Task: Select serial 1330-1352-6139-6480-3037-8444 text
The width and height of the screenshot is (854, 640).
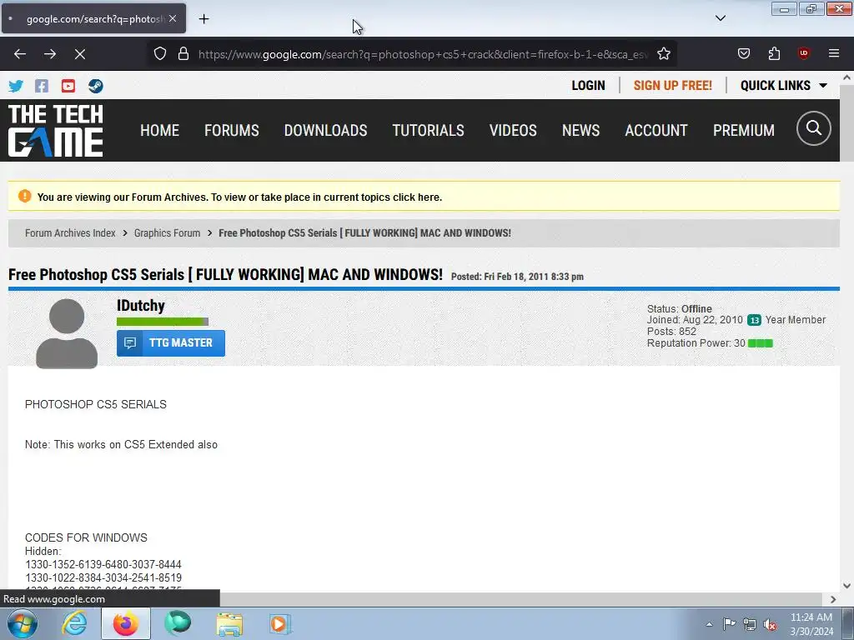Action: 103,564
